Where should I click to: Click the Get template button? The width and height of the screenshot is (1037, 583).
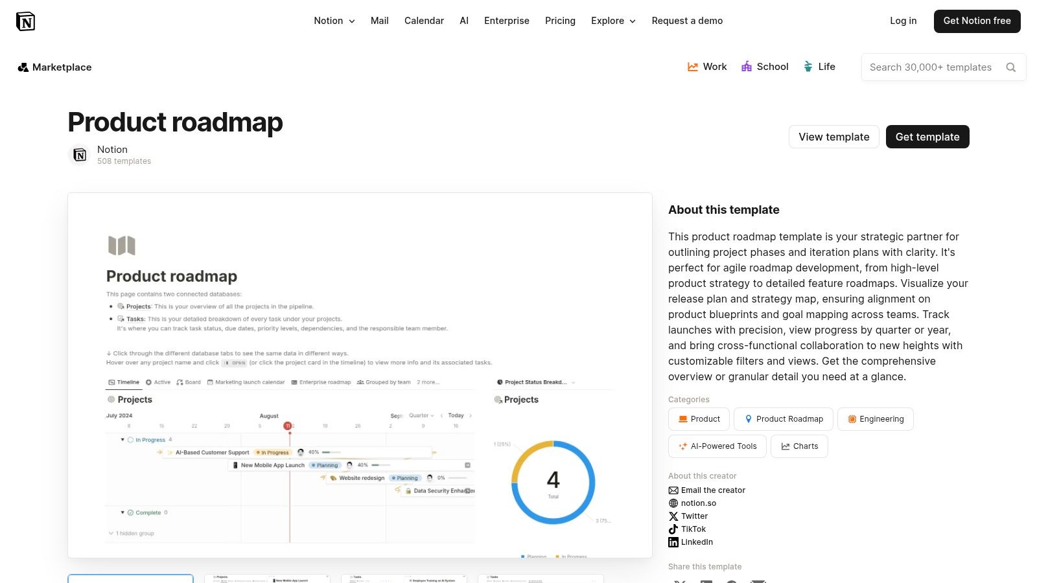927,137
